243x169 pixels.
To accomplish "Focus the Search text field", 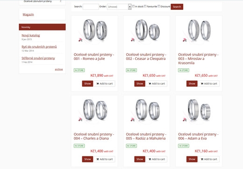I will pyautogui.click(x=91, y=7).
